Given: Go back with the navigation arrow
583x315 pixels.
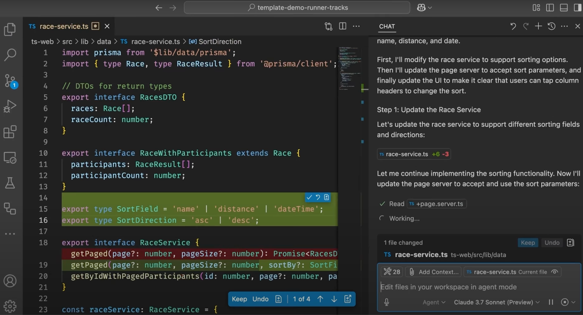Looking at the screenshot, I should tap(159, 8).
